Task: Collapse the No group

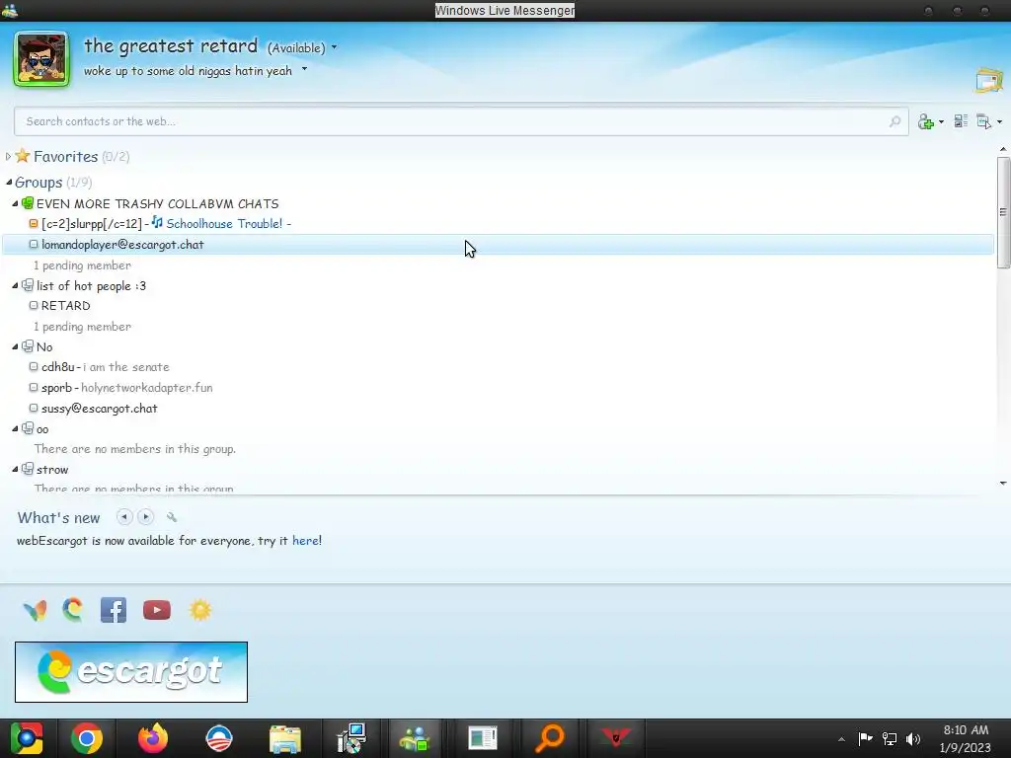Action: (15, 346)
